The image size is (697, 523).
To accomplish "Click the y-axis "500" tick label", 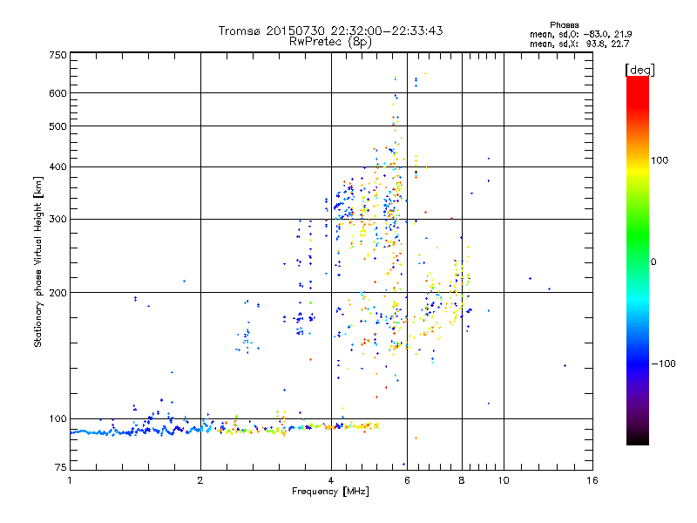I will pyautogui.click(x=58, y=126).
